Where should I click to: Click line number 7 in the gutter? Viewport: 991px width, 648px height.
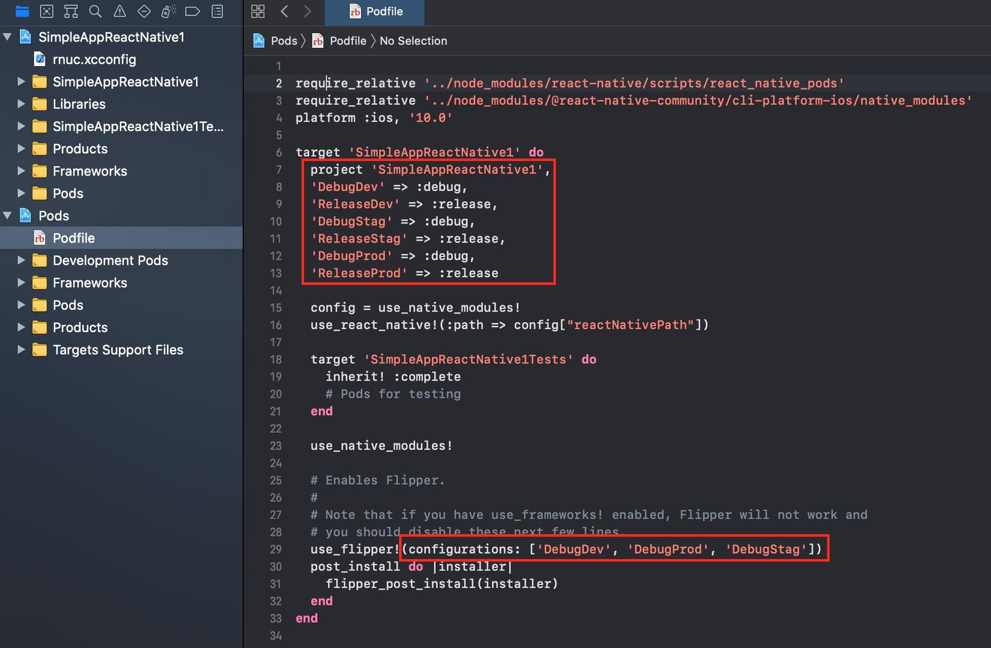click(279, 169)
